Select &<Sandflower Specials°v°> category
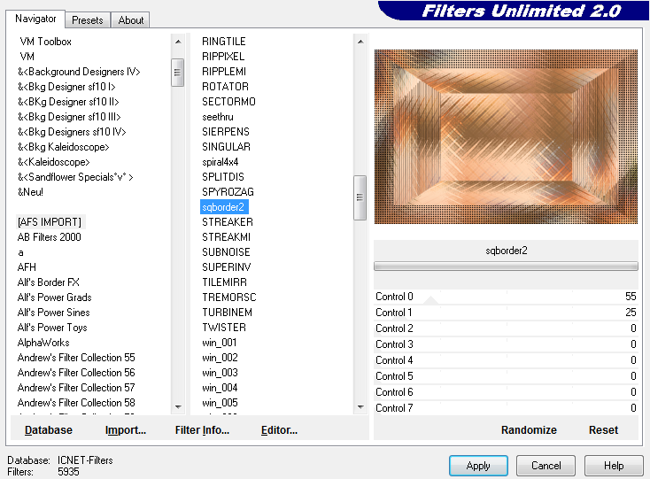Screen dimensions: 650x479 (75, 177)
